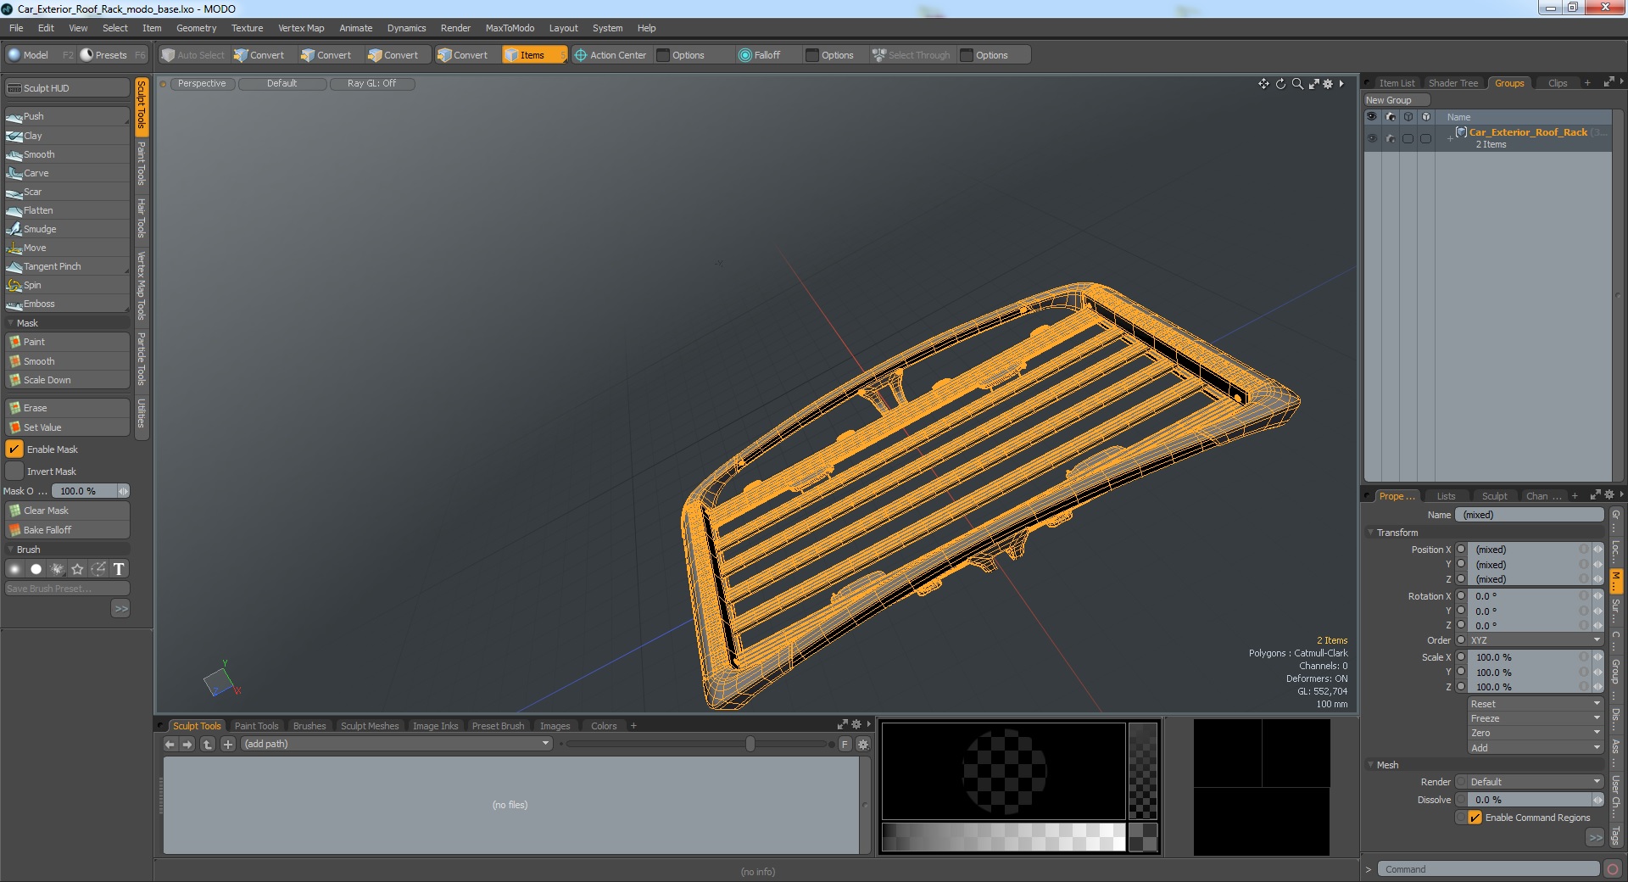Screen dimensions: 1628x882
Task: Open the Zero transform dropdown
Action: 1535,733
